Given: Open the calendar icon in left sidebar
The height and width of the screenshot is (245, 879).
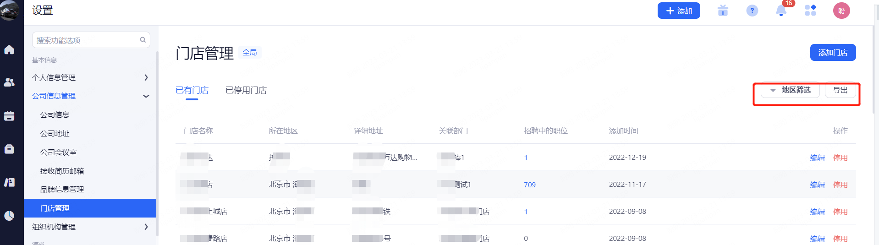Looking at the screenshot, I should (9, 116).
